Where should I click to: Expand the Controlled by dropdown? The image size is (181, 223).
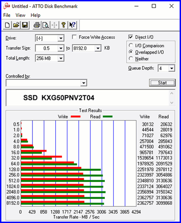pos(84,83)
